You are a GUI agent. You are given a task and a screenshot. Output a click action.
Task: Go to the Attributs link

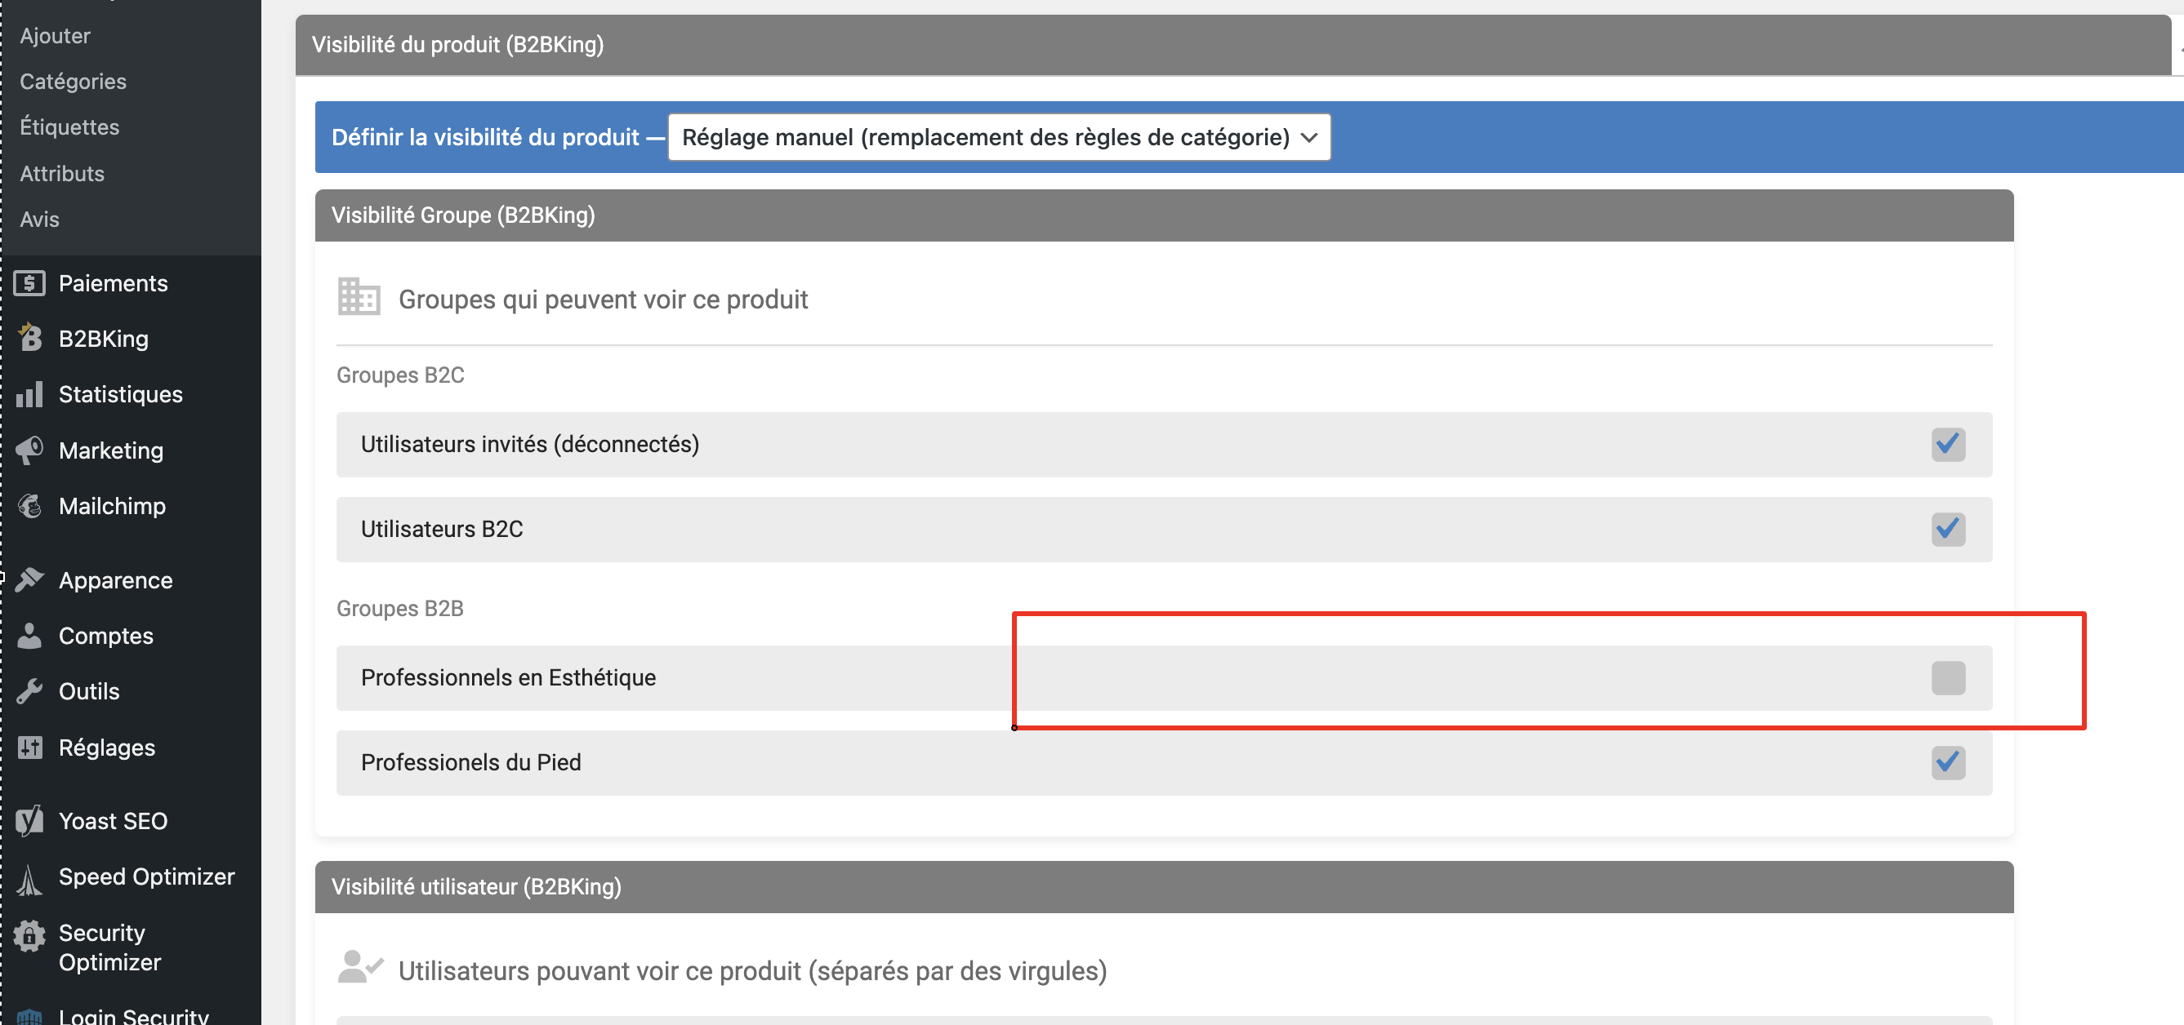[62, 174]
